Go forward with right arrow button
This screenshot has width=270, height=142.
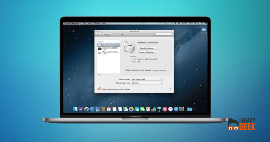[100, 34]
